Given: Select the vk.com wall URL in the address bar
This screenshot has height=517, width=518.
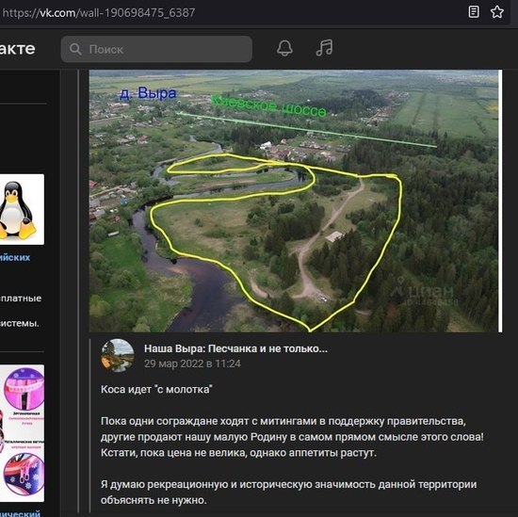Looking at the screenshot, I should [99, 13].
